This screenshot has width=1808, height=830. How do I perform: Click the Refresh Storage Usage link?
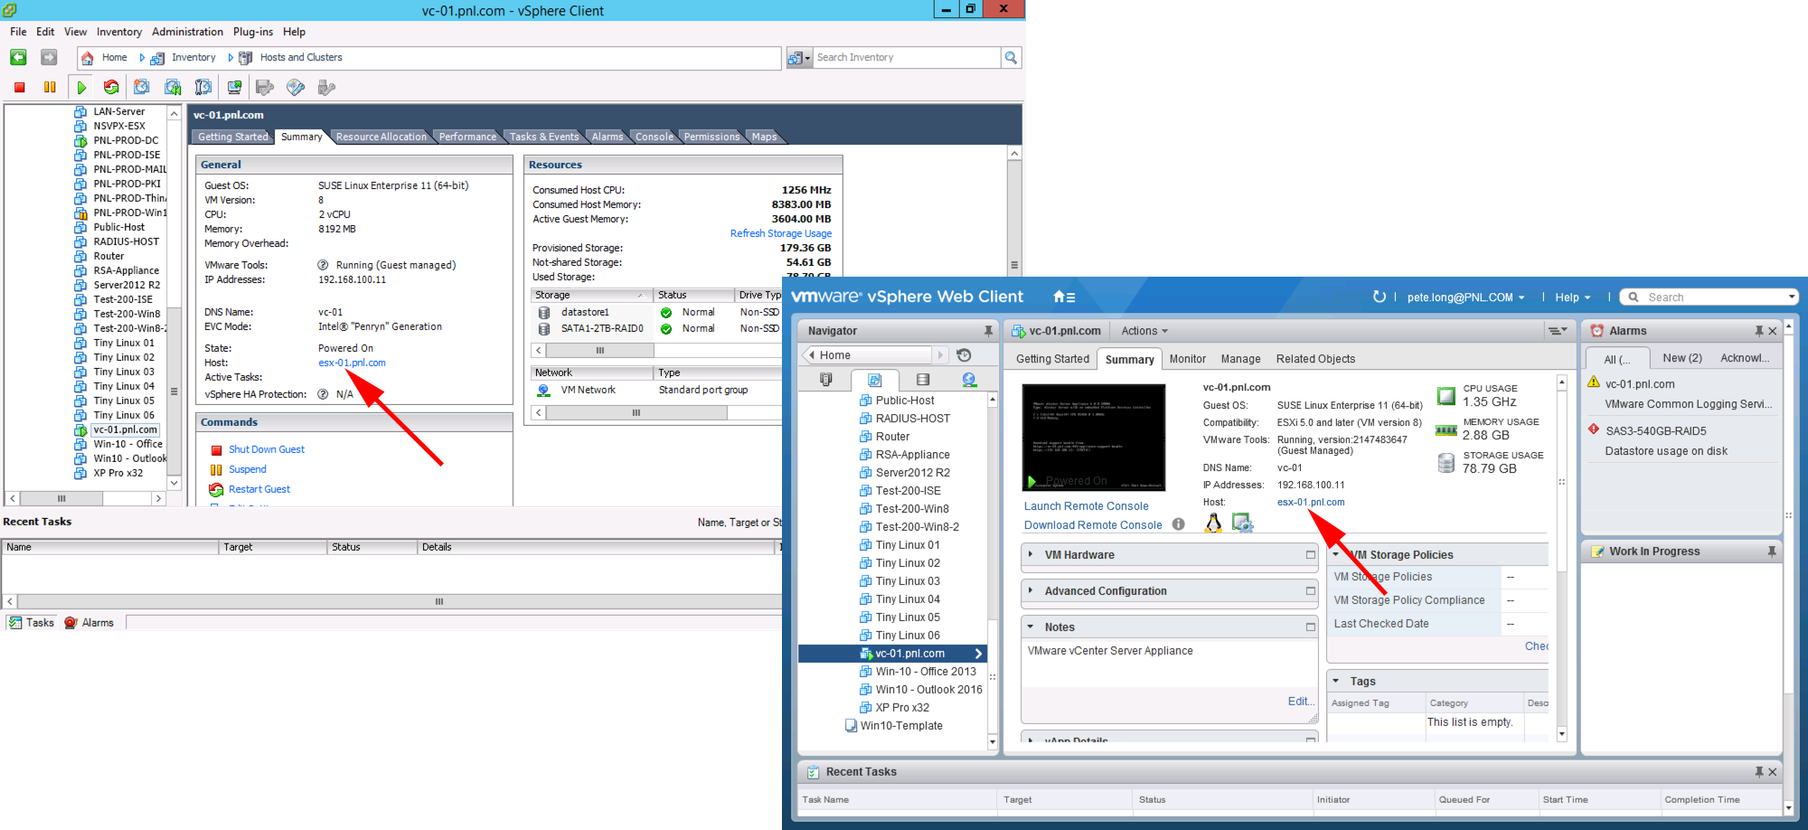(781, 233)
